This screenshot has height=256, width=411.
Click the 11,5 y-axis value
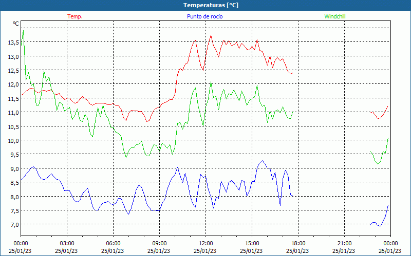tap(13, 99)
